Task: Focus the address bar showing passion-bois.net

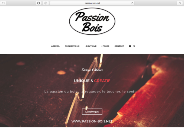Action: tap(92, 3)
